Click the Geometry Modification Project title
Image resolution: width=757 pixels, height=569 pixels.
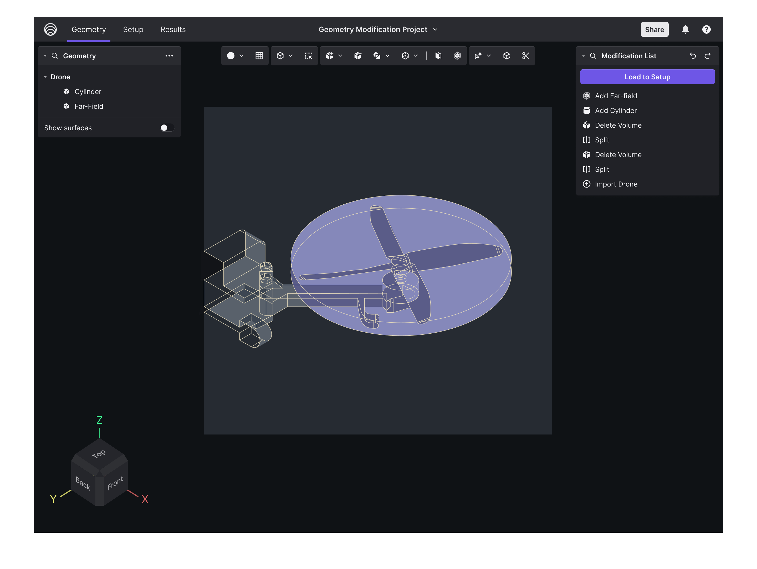click(373, 29)
